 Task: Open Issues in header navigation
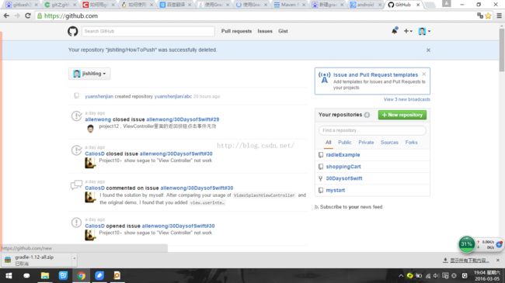(x=265, y=31)
